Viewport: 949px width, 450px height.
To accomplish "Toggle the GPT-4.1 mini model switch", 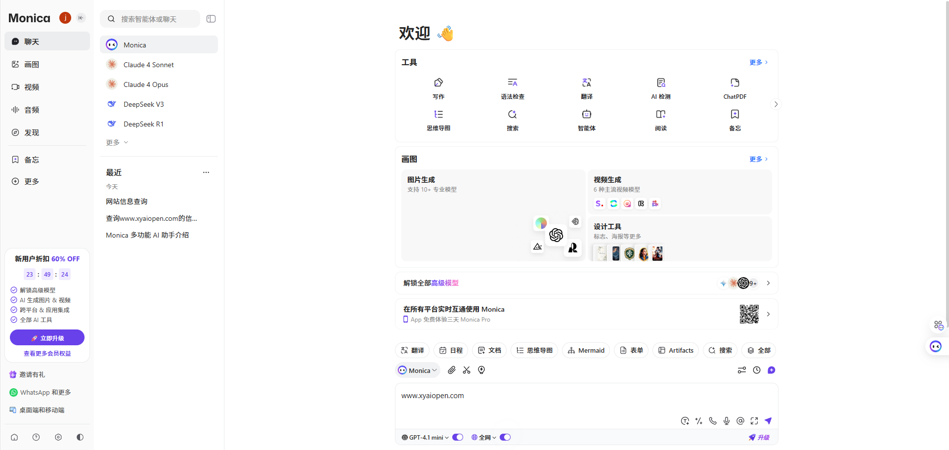I will (458, 437).
